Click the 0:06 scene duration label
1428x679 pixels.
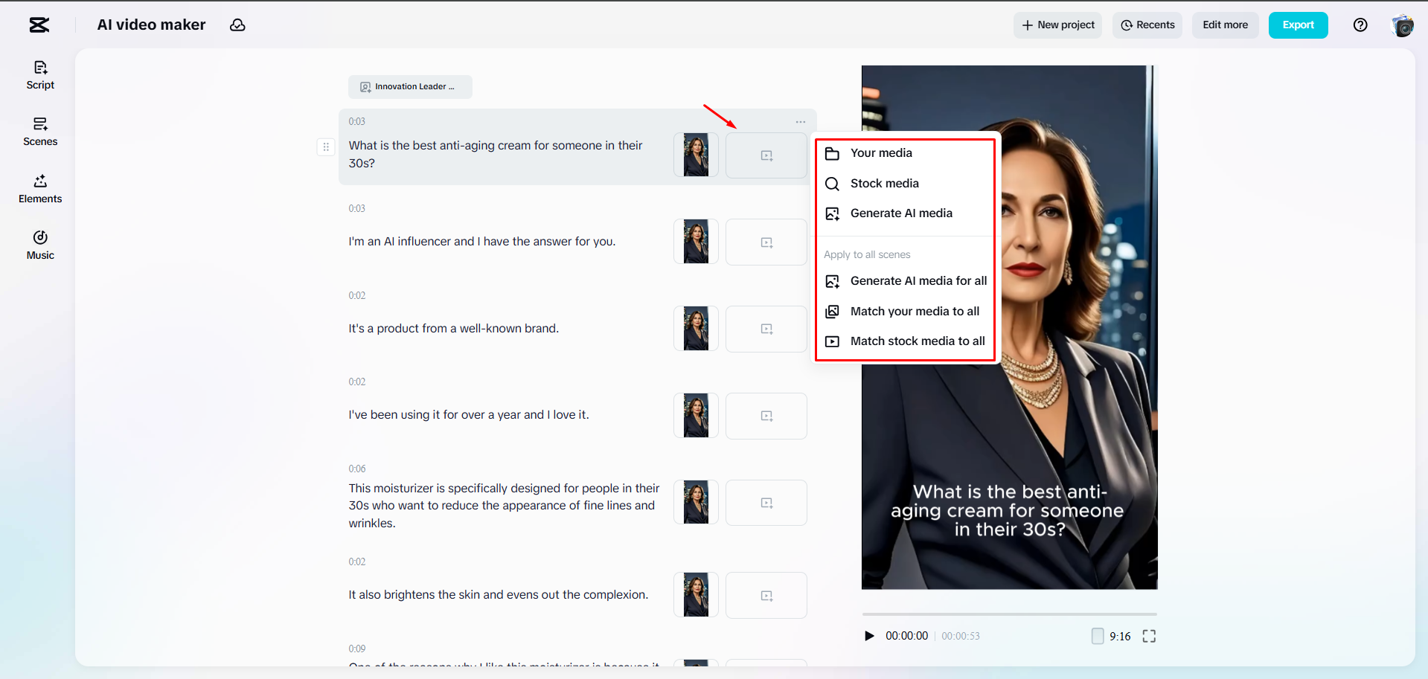(357, 469)
